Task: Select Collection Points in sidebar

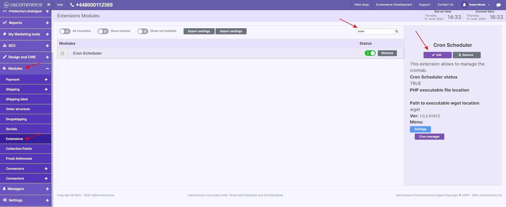Action: (x=19, y=149)
